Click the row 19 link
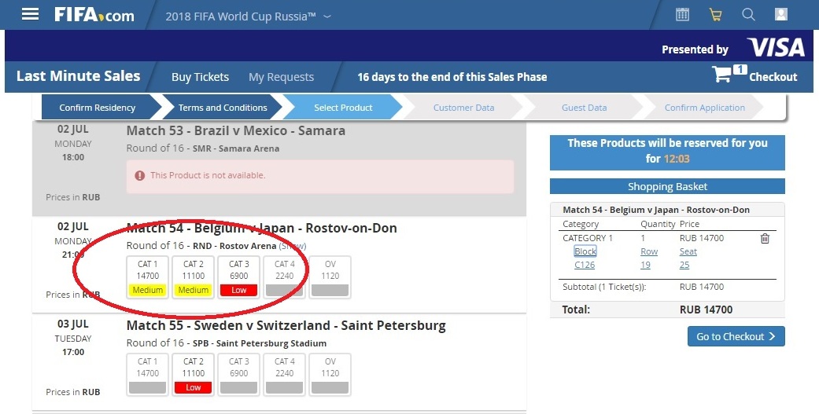The image size is (819, 414). (646, 265)
